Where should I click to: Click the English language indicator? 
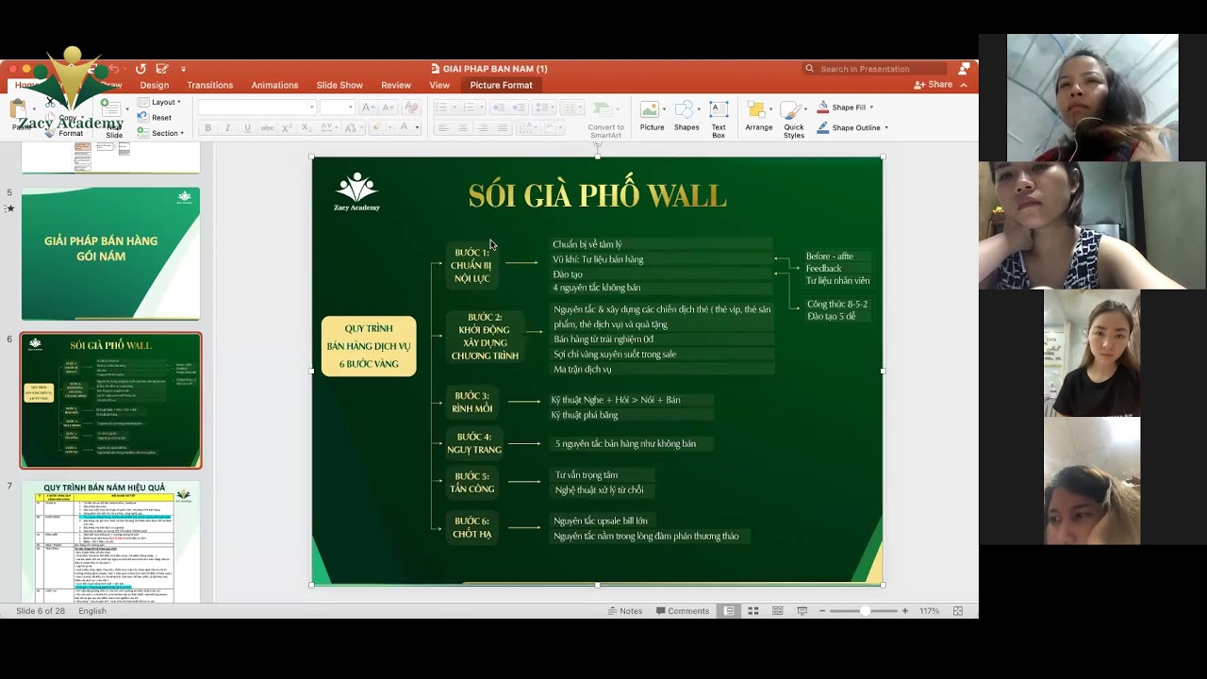(x=92, y=611)
